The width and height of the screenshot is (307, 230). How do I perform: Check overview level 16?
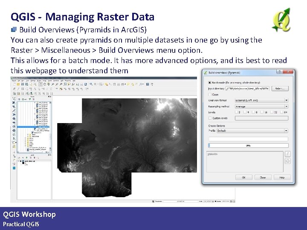[262, 112]
